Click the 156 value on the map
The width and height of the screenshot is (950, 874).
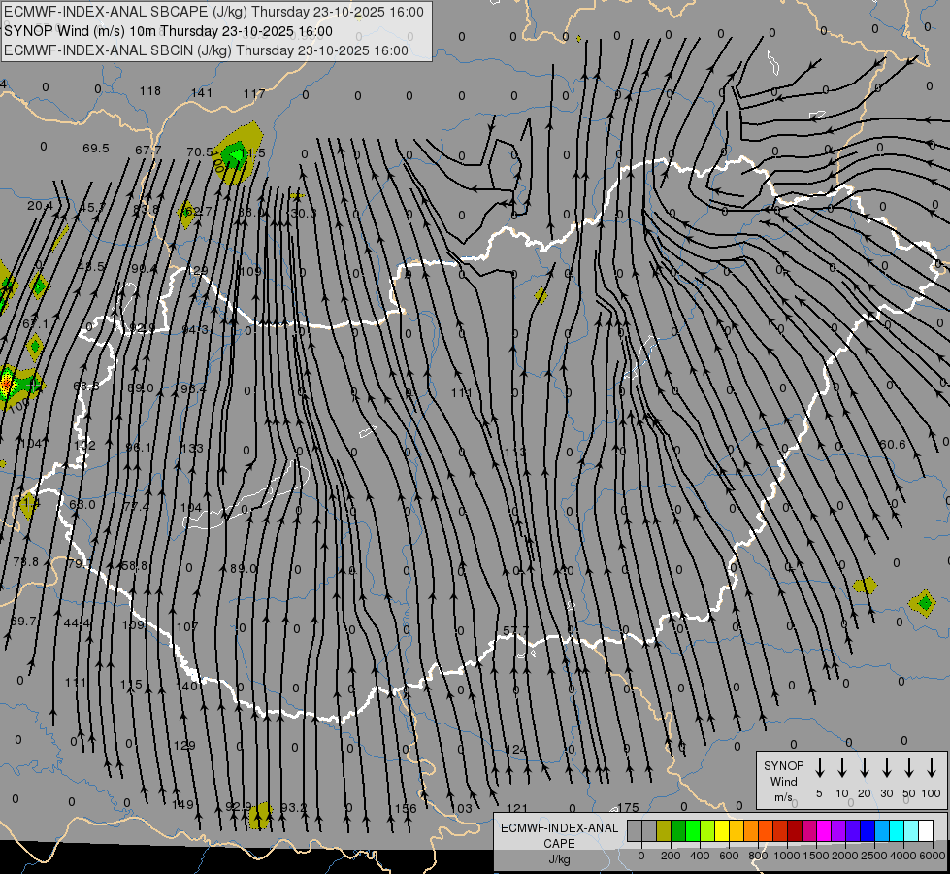(x=406, y=809)
